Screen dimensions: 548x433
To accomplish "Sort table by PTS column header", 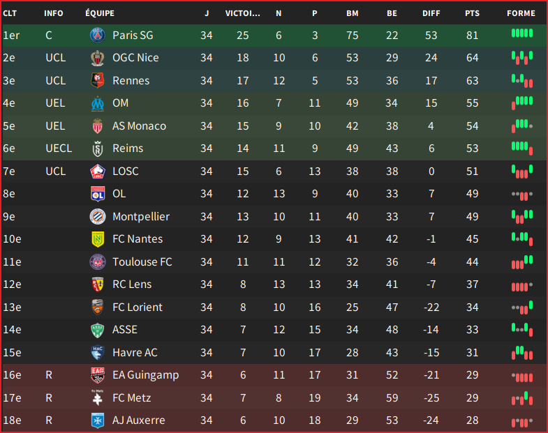I will tap(472, 13).
